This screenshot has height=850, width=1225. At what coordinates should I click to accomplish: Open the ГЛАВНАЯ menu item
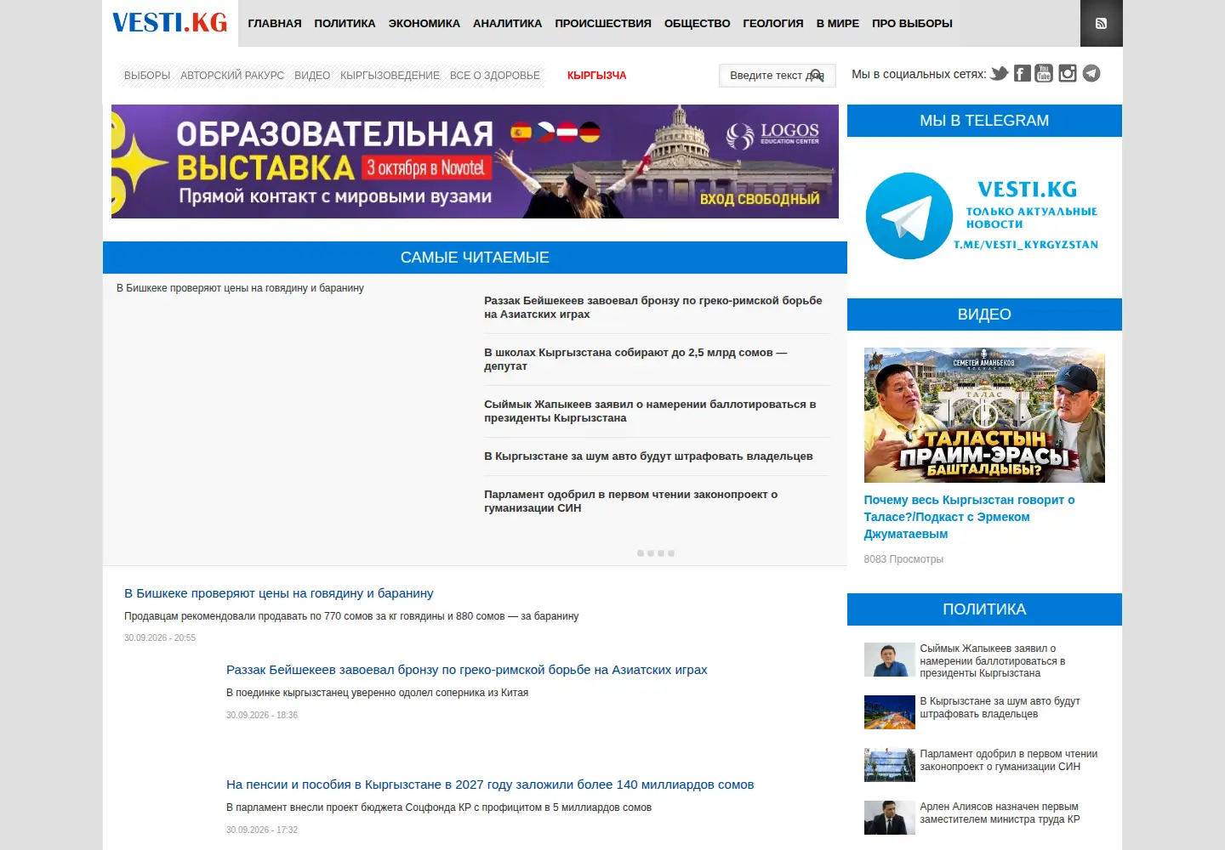tap(275, 24)
